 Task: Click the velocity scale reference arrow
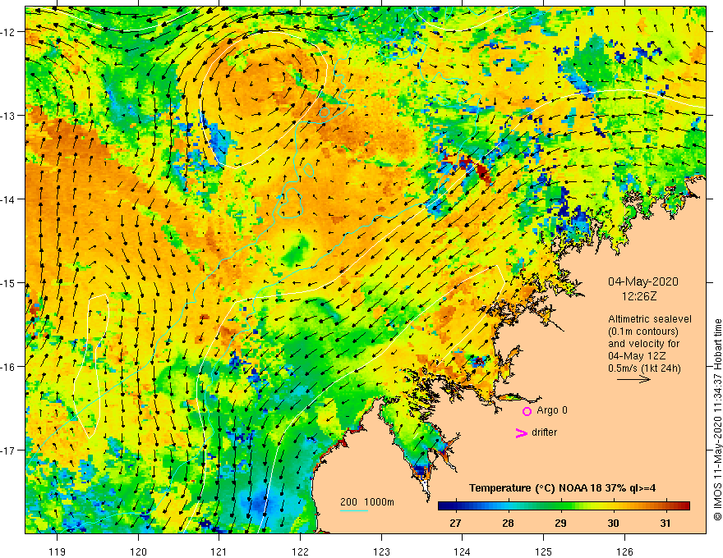[x=634, y=379]
